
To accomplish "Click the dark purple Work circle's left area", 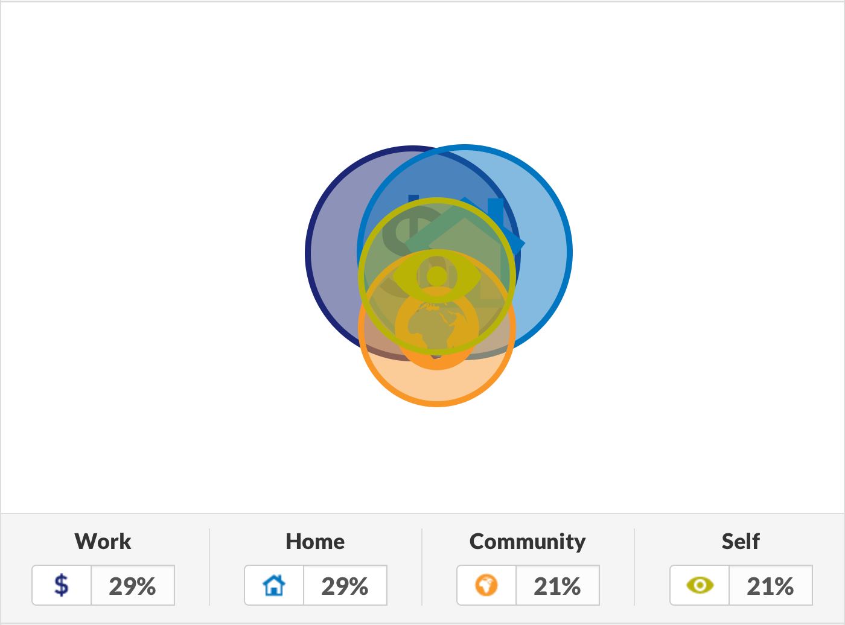I will pyautogui.click(x=332, y=253).
